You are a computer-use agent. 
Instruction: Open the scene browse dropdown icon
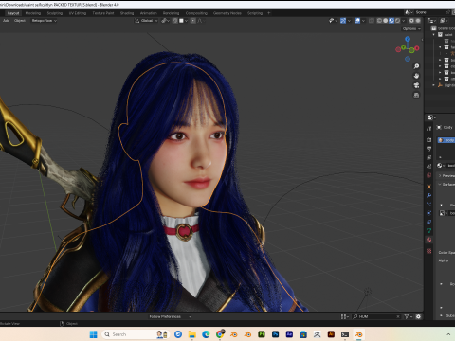click(409, 12)
